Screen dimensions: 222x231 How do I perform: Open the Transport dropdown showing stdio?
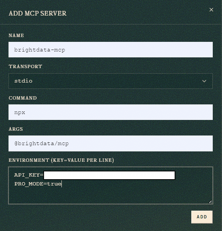click(x=111, y=81)
